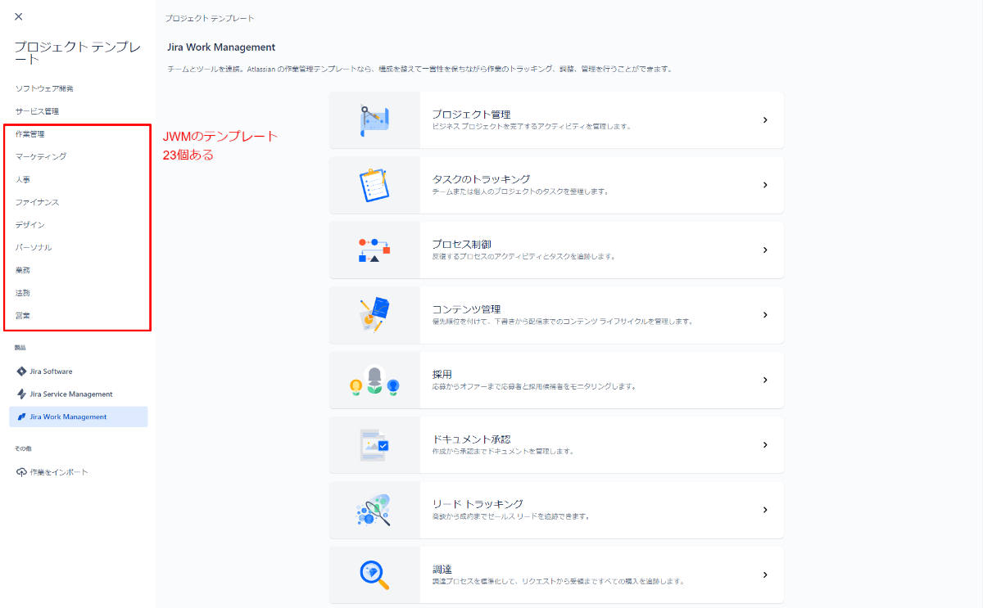983x608 pixels.
Task: Click the コンテンツ管理 documents illustration
Action: [x=374, y=315]
